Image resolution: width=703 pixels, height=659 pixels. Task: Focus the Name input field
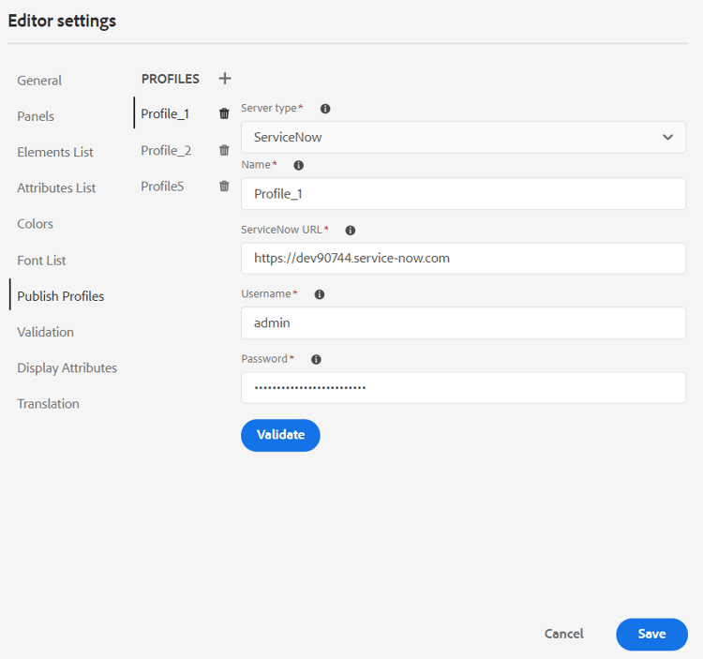[463, 194]
